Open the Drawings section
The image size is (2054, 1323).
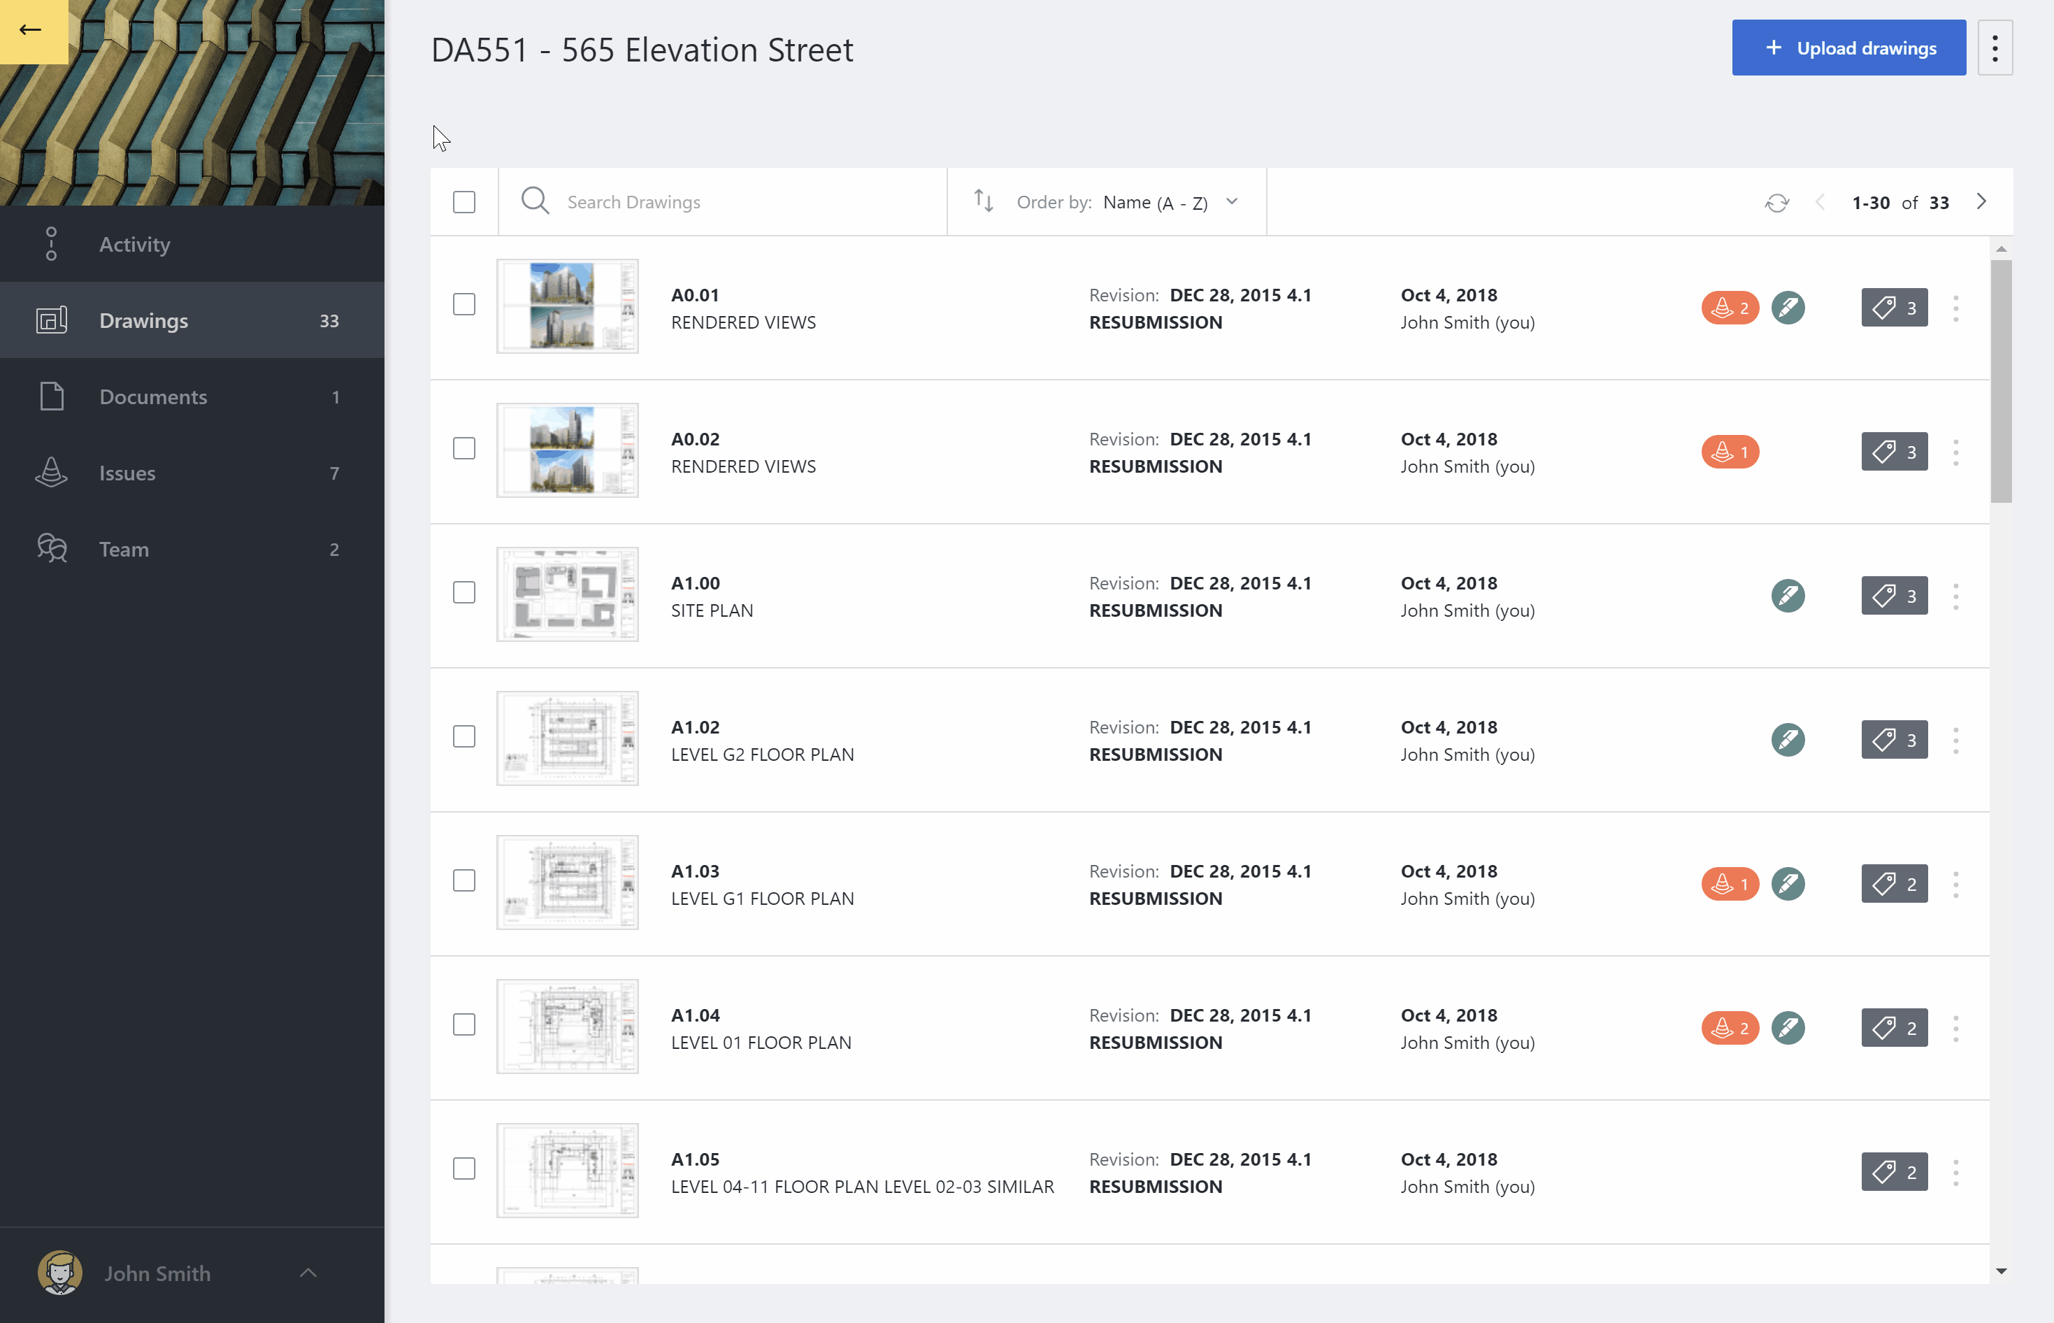pyautogui.click(x=192, y=320)
